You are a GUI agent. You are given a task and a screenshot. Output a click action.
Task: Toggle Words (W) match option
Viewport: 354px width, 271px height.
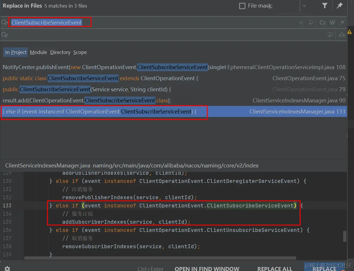332,22
